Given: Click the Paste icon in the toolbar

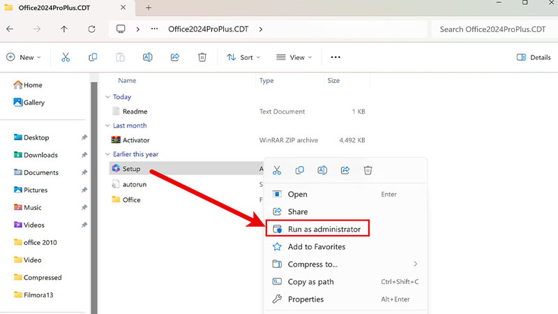Looking at the screenshot, I should [x=120, y=57].
